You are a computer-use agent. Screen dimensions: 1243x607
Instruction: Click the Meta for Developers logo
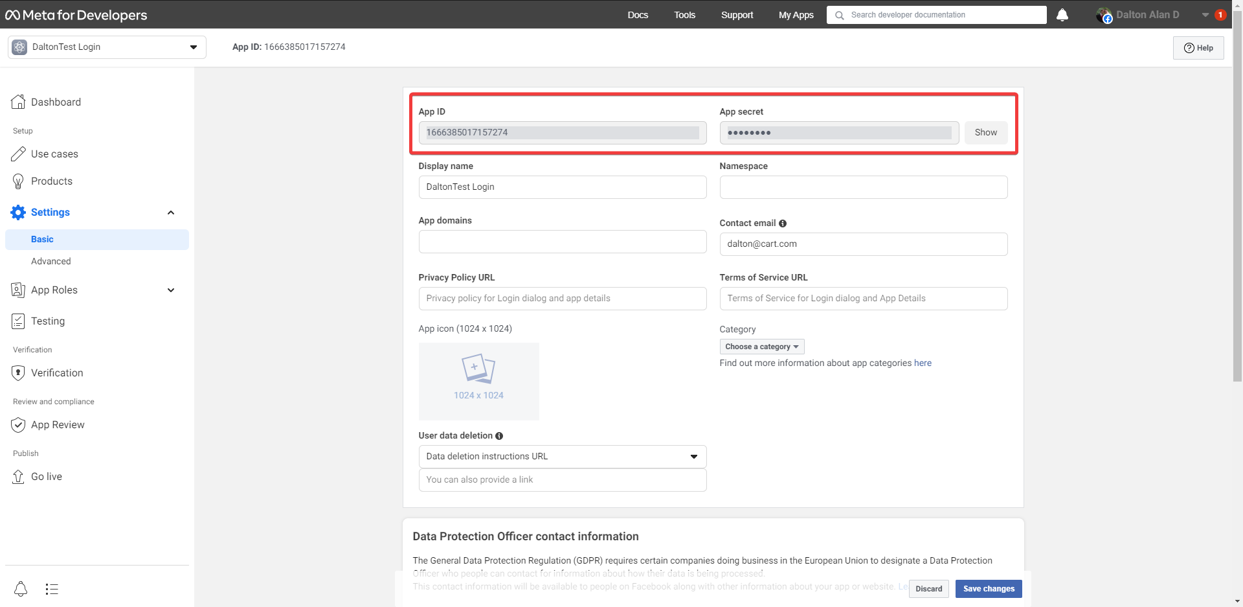coord(76,15)
